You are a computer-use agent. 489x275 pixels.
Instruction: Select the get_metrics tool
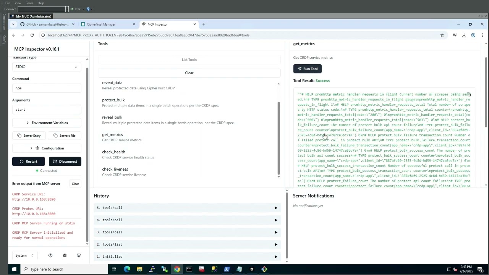pyautogui.click(x=187, y=137)
